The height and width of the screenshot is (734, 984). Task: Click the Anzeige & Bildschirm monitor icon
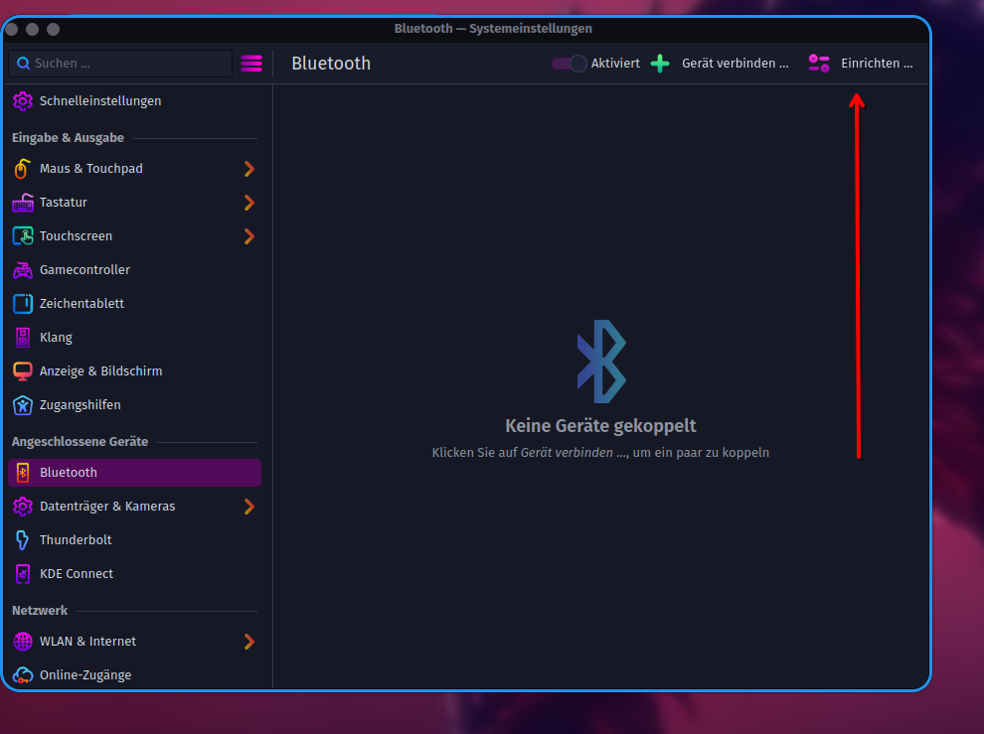pyautogui.click(x=23, y=371)
